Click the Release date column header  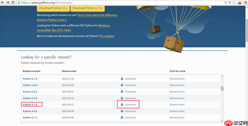tap(69, 71)
